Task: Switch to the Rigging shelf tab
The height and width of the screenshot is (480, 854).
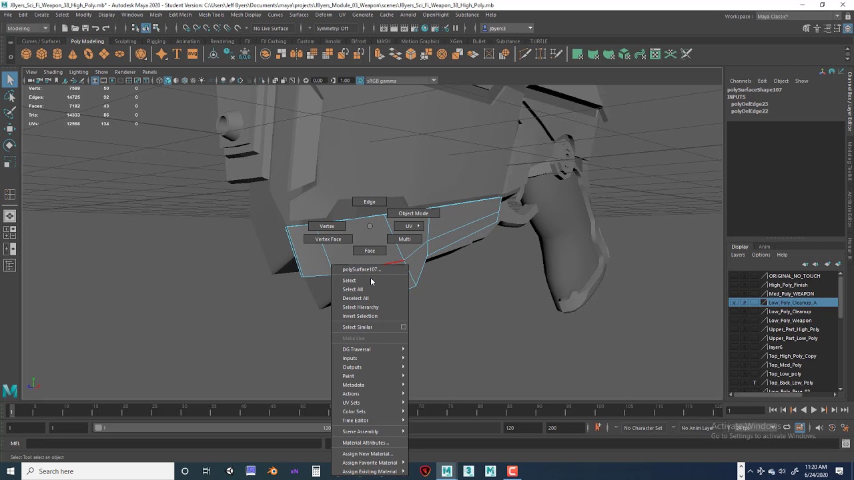Action: (156, 41)
